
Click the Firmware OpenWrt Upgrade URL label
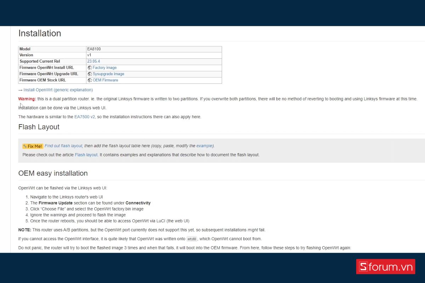click(x=49, y=74)
